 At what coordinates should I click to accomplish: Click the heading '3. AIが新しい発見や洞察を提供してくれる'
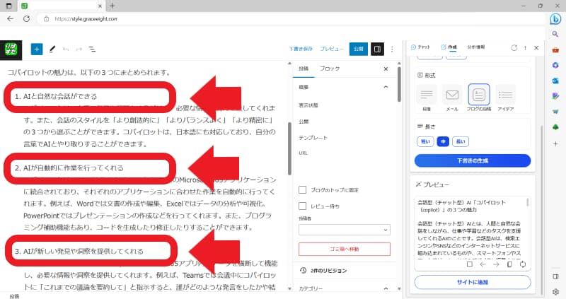point(79,252)
